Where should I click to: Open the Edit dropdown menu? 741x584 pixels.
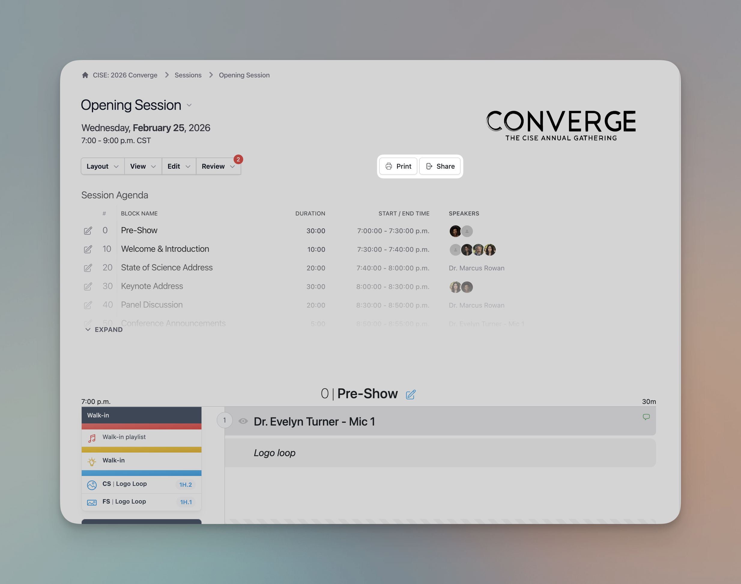[179, 166]
